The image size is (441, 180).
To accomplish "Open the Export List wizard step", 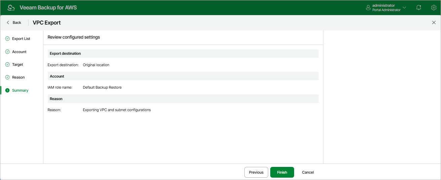I will [x=22, y=39].
